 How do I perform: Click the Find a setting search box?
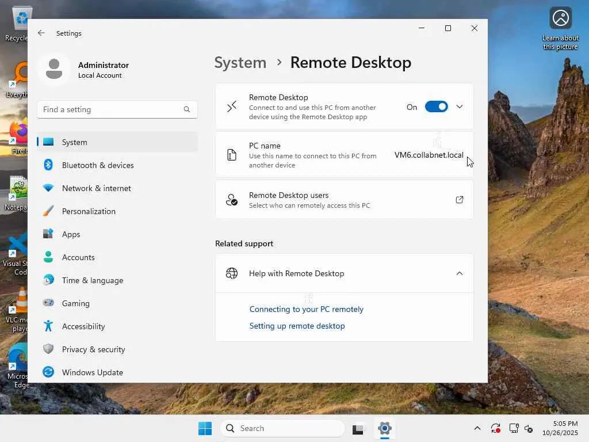[110, 109]
